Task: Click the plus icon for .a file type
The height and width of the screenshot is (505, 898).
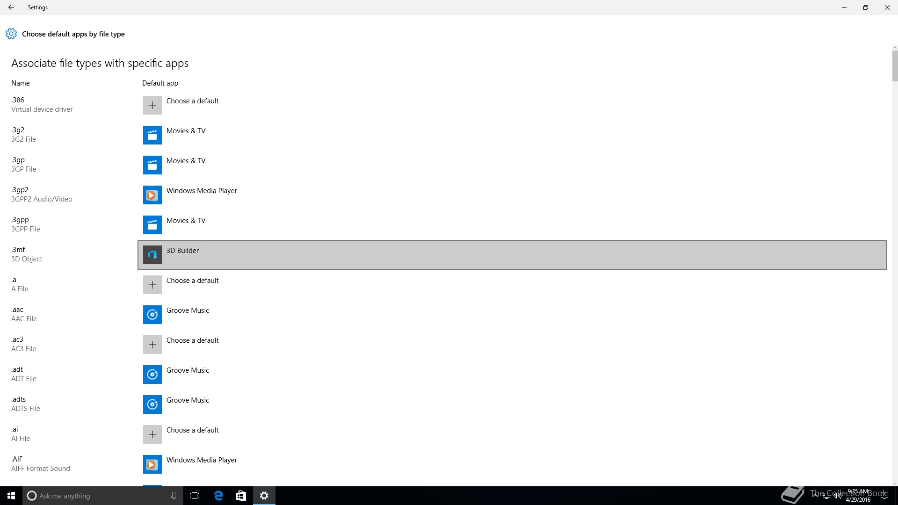Action: point(152,285)
